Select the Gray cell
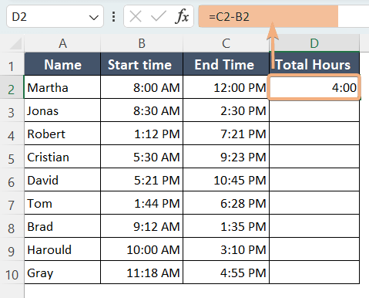This screenshot has width=369, height=298. click(x=62, y=273)
